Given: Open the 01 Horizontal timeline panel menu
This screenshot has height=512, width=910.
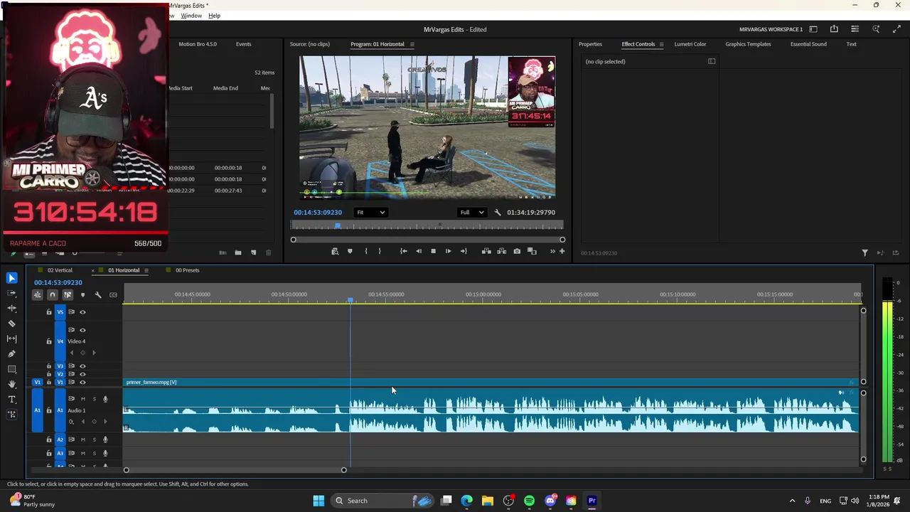Looking at the screenshot, I should click(x=146, y=270).
